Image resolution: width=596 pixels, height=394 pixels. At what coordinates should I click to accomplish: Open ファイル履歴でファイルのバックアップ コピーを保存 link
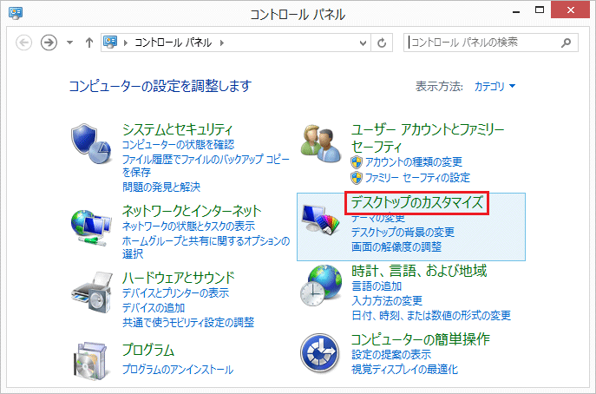(x=206, y=166)
